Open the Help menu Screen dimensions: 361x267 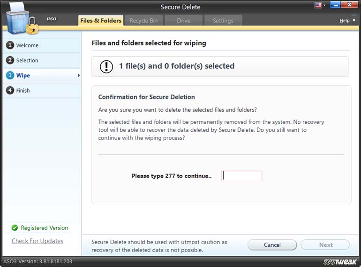point(345,21)
